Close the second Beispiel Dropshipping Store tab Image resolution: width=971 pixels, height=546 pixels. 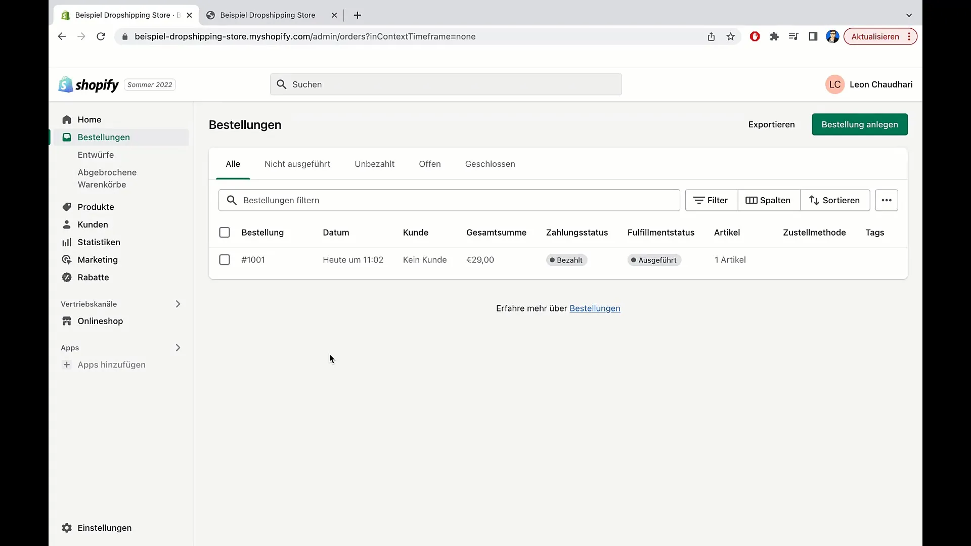(x=334, y=15)
